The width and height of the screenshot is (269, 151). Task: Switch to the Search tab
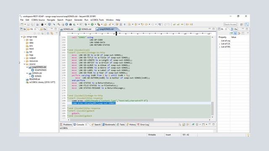pos(96,125)
